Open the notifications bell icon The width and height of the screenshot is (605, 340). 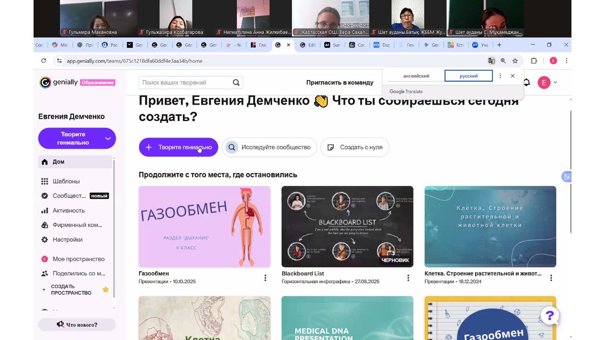[x=527, y=83]
